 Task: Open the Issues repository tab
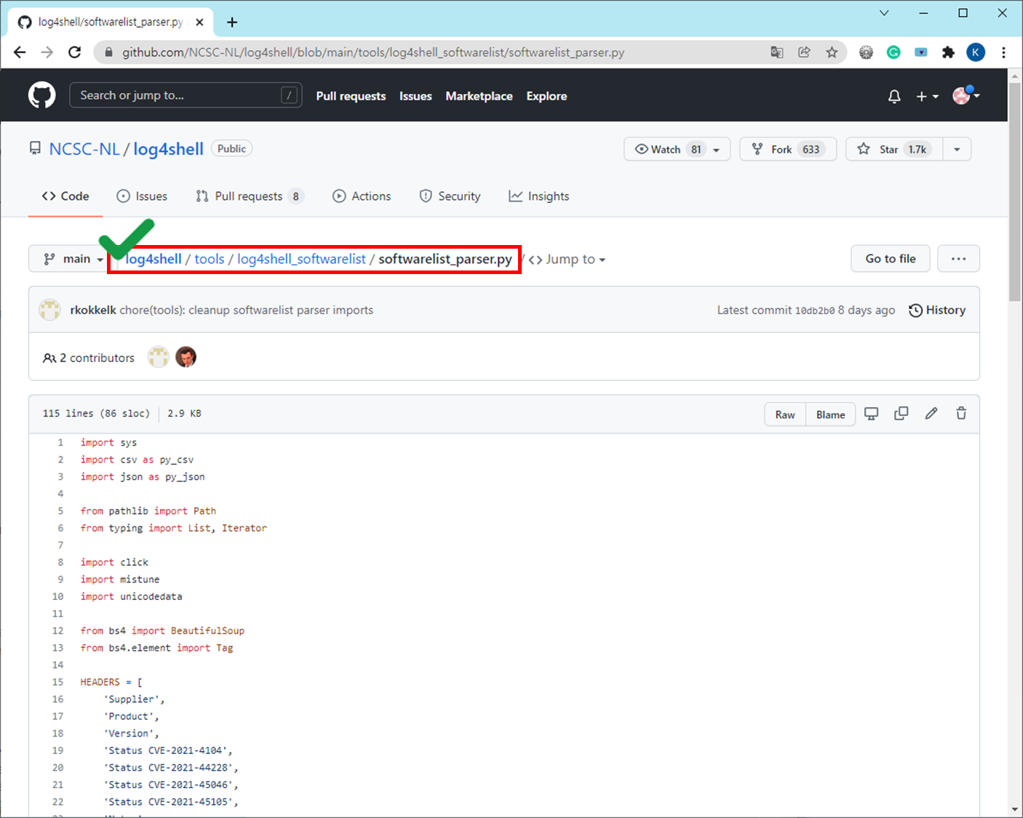pos(143,196)
